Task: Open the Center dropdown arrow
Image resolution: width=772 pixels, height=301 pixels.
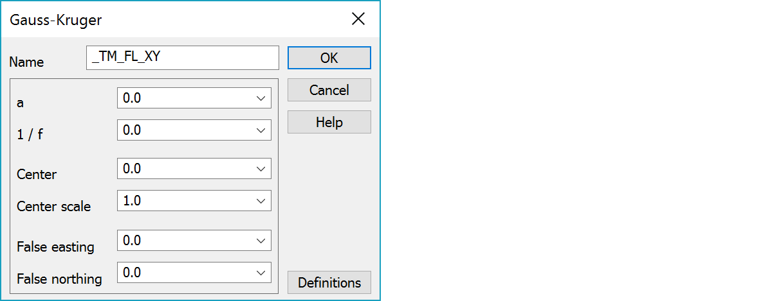Action: click(261, 169)
